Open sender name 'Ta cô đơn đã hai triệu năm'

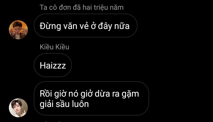point(82,7)
